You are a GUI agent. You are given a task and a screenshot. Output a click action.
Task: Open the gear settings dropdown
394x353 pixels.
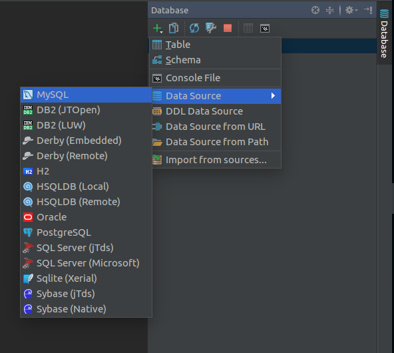[x=351, y=10]
